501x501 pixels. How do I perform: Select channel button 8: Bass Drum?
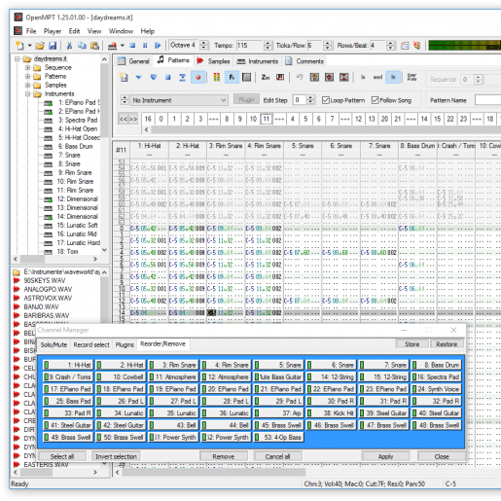pyautogui.click(x=437, y=365)
